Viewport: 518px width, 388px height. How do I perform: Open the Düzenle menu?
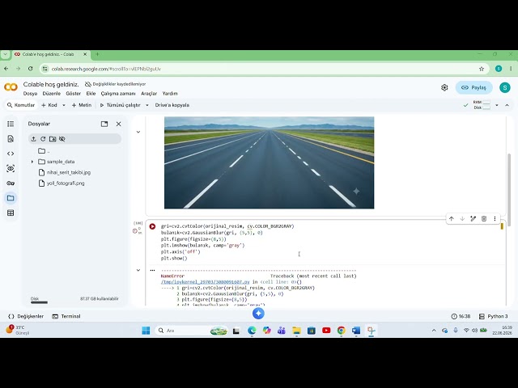coord(52,94)
